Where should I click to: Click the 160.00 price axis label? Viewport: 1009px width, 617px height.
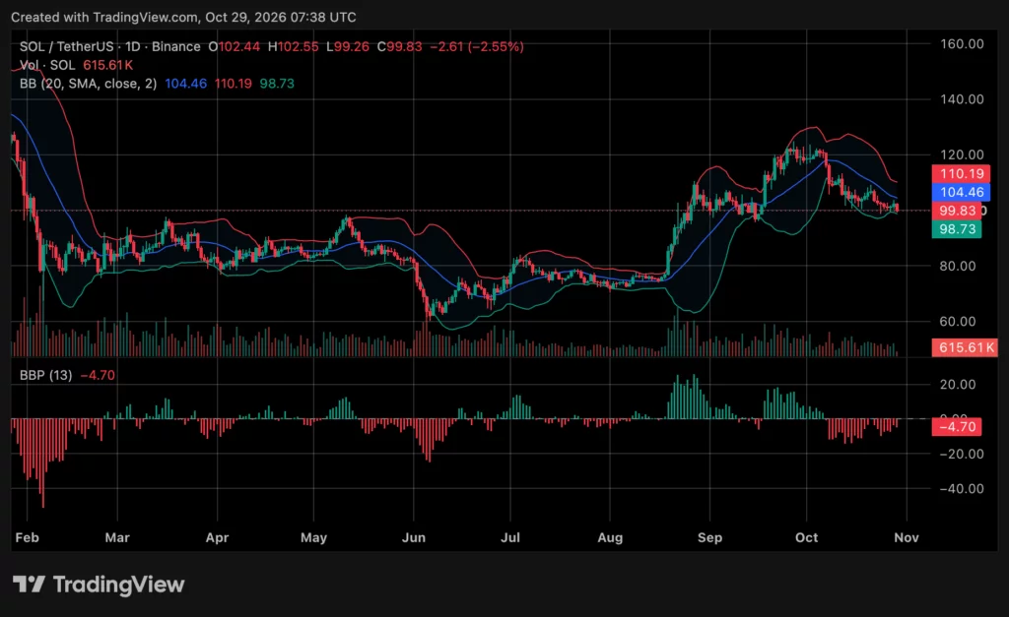tap(962, 43)
